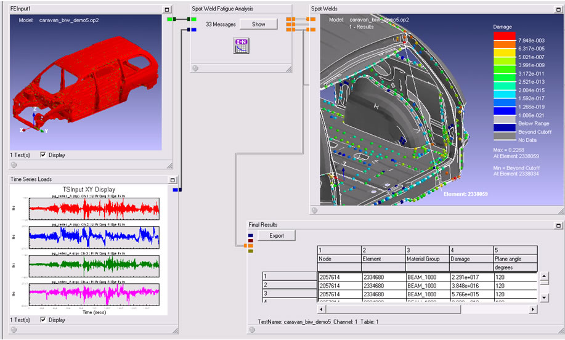Screen dimensions: 565x340
Task: Click the red 7.948e-003 damage legend swatch
Action: click(505, 36)
